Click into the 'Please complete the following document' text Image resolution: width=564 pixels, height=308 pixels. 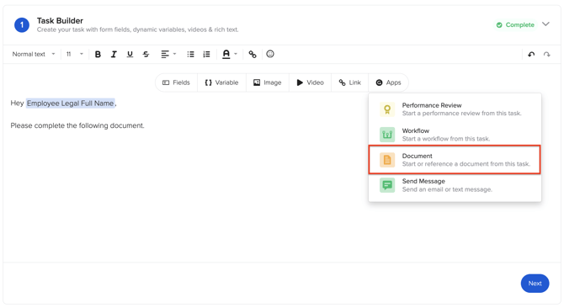pos(77,125)
